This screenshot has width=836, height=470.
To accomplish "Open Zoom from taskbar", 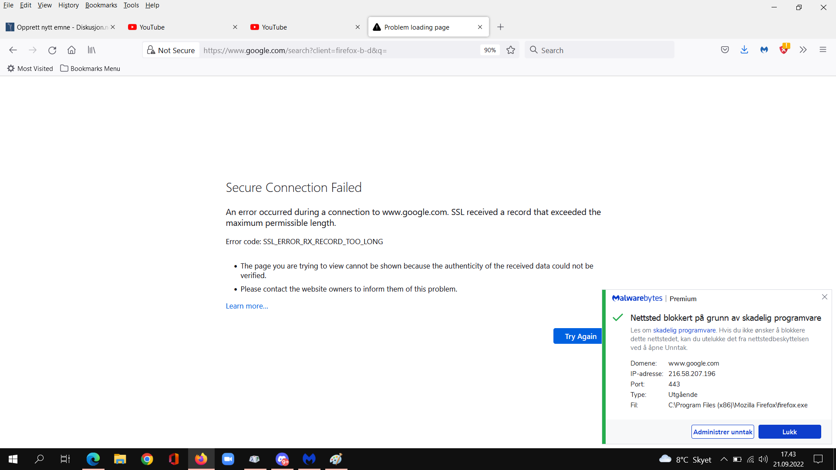I will point(228,459).
